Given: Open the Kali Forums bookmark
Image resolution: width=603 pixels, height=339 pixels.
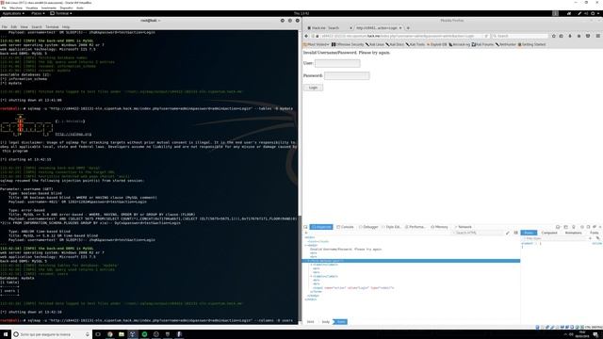Looking at the screenshot, I should (482, 44).
